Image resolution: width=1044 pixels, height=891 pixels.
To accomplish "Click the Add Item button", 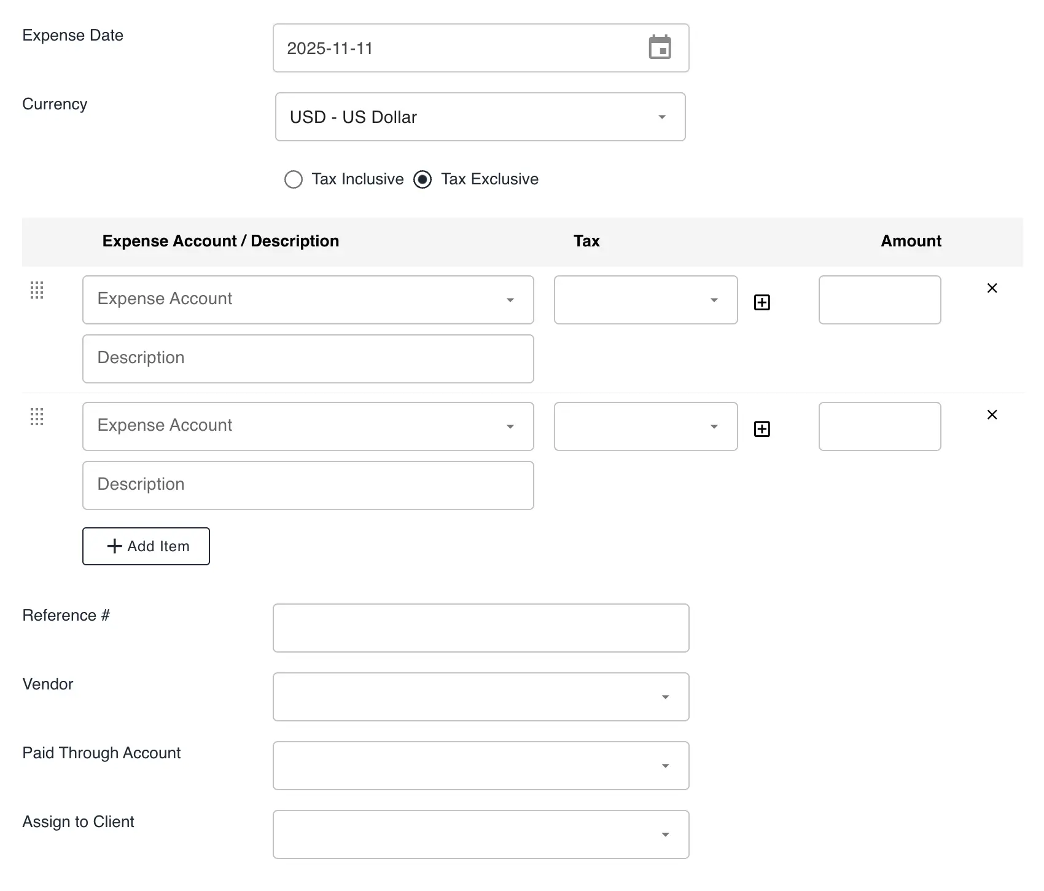I will [x=146, y=546].
